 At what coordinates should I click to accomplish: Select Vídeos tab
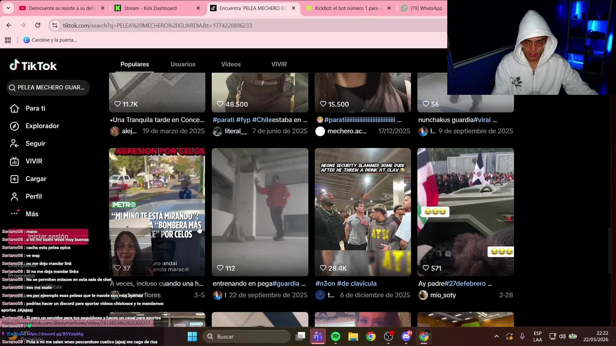click(x=231, y=64)
